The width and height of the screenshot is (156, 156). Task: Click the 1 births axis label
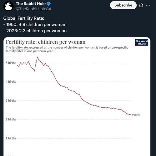11,138
